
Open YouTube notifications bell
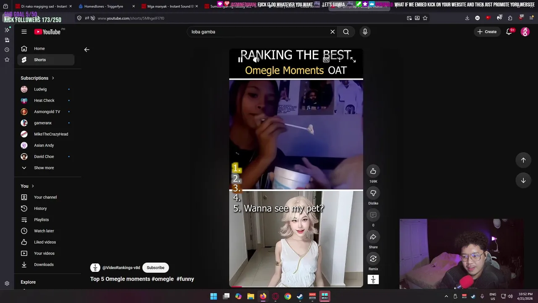pyautogui.click(x=509, y=32)
